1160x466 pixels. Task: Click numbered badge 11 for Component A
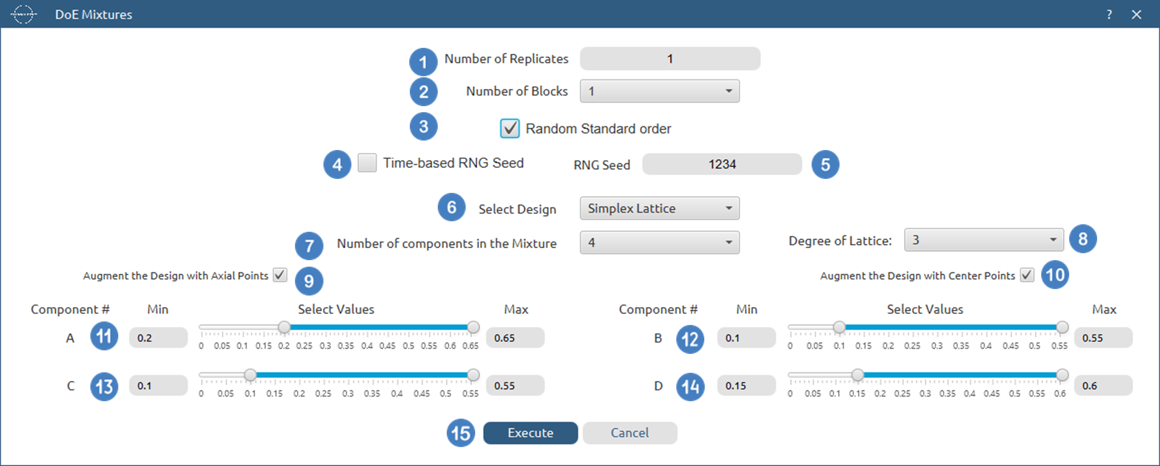(x=104, y=337)
